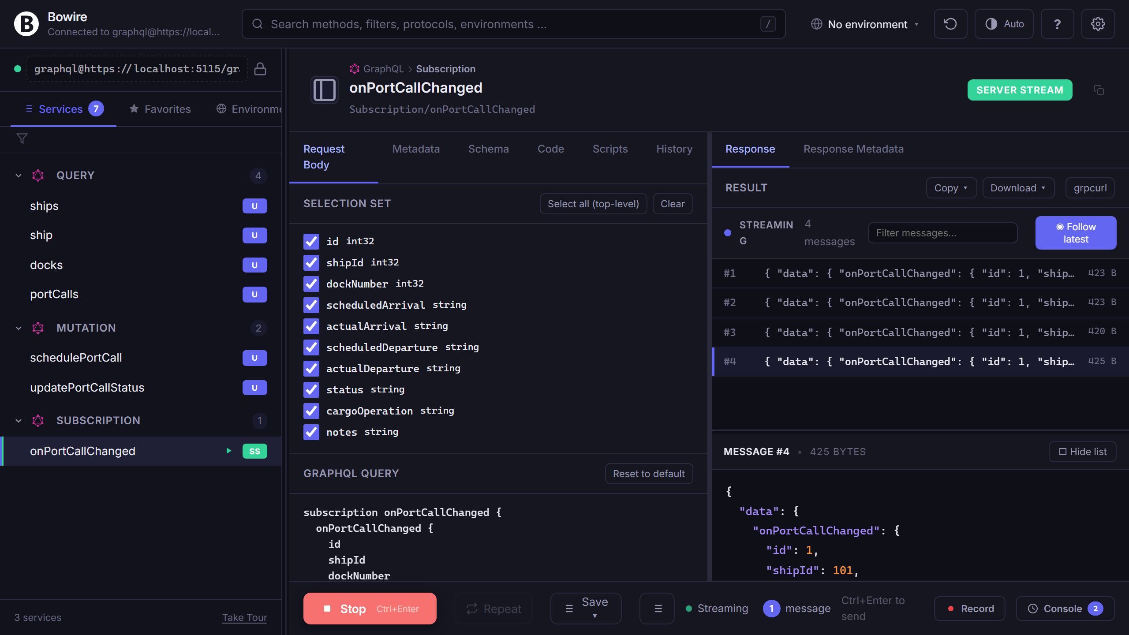Viewport: 1129px width, 635px height.
Task: Click the U badge next to ship
Action: click(x=254, y=235)
